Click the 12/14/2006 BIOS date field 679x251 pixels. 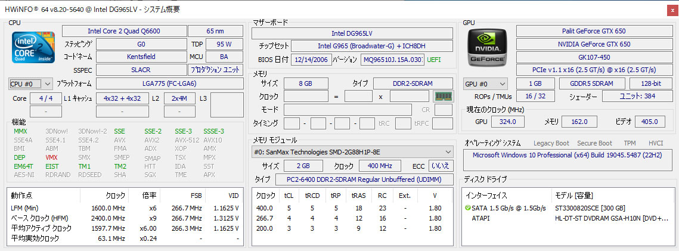pos(312,59)
